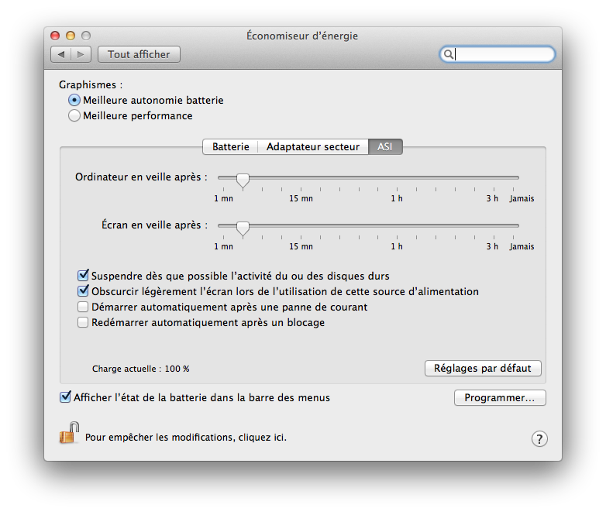The image size is (606, 522).
Task: Minimize the preferences window
Action: pyautogui.click(x=71, y=36)
